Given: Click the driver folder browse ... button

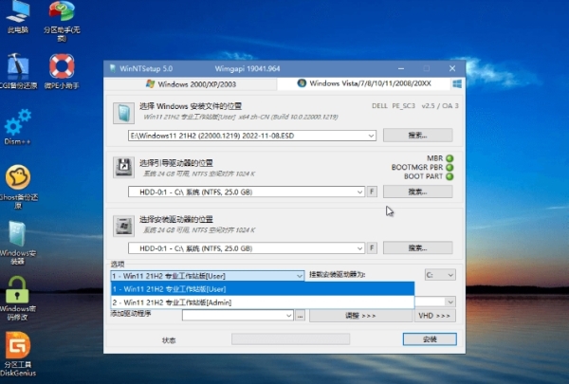Looking at the screenshot, I should tap(300, 316).
